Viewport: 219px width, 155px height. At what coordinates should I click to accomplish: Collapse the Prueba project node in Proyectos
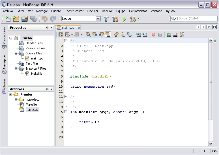[11, 38]
